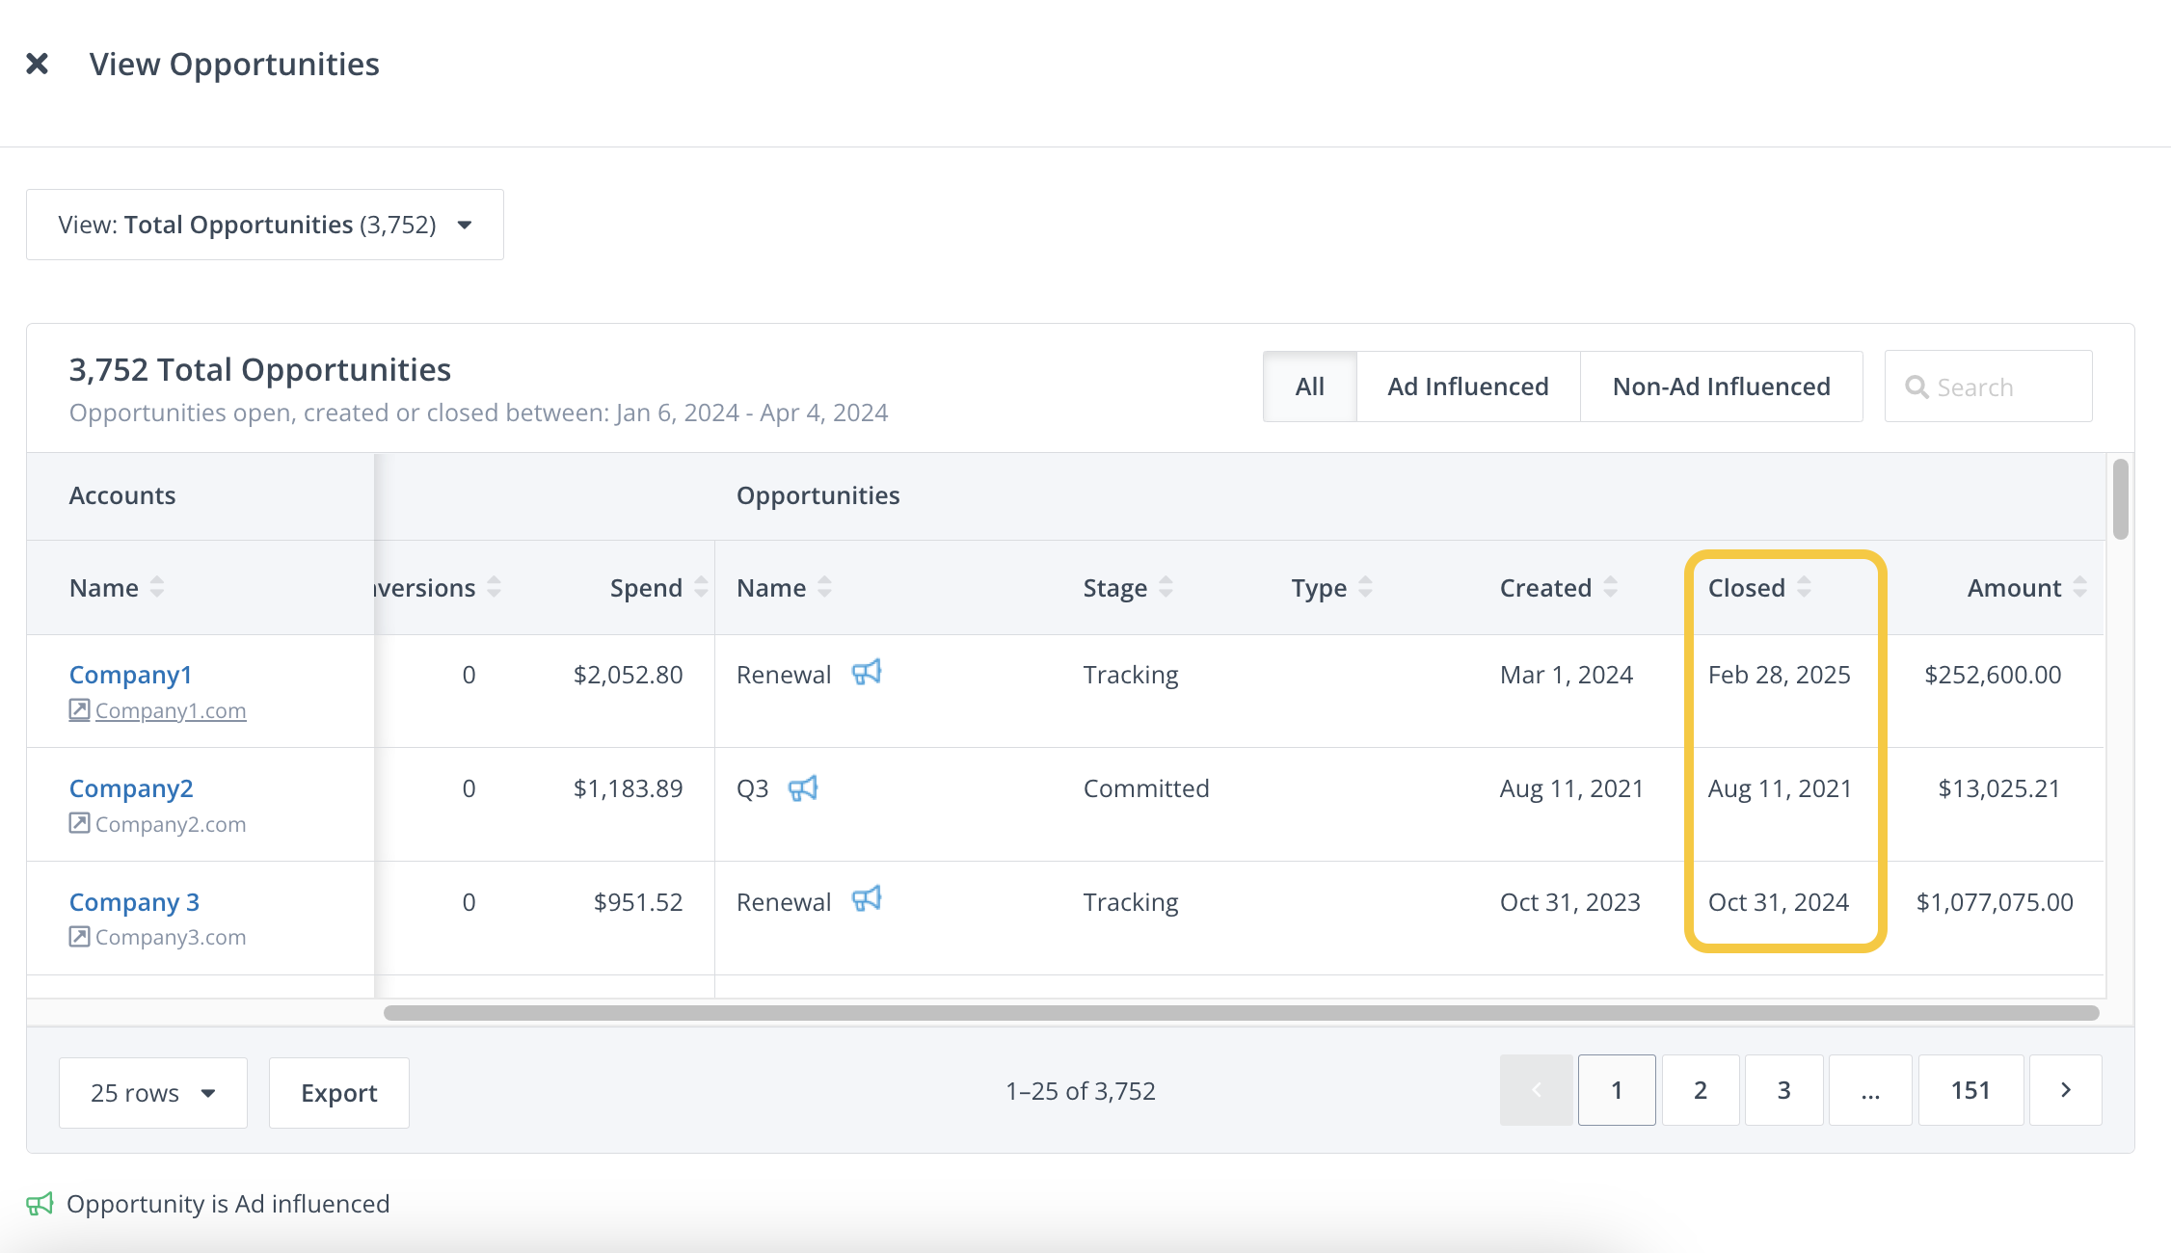This screenshot has height=1253, width=2171.
Task: Sort by the Closed column arrows
Action: point(1804,587)
